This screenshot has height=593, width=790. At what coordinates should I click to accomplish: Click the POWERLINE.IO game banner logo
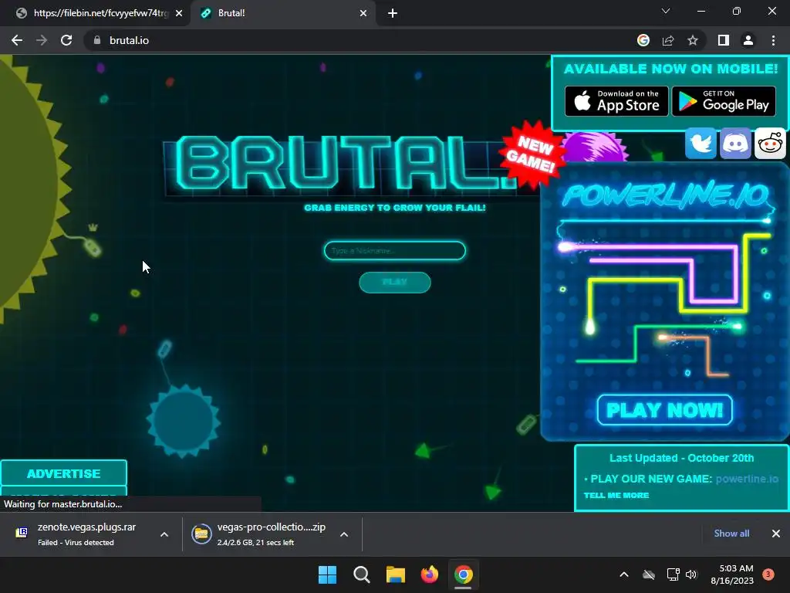click(x=666, y=195)
